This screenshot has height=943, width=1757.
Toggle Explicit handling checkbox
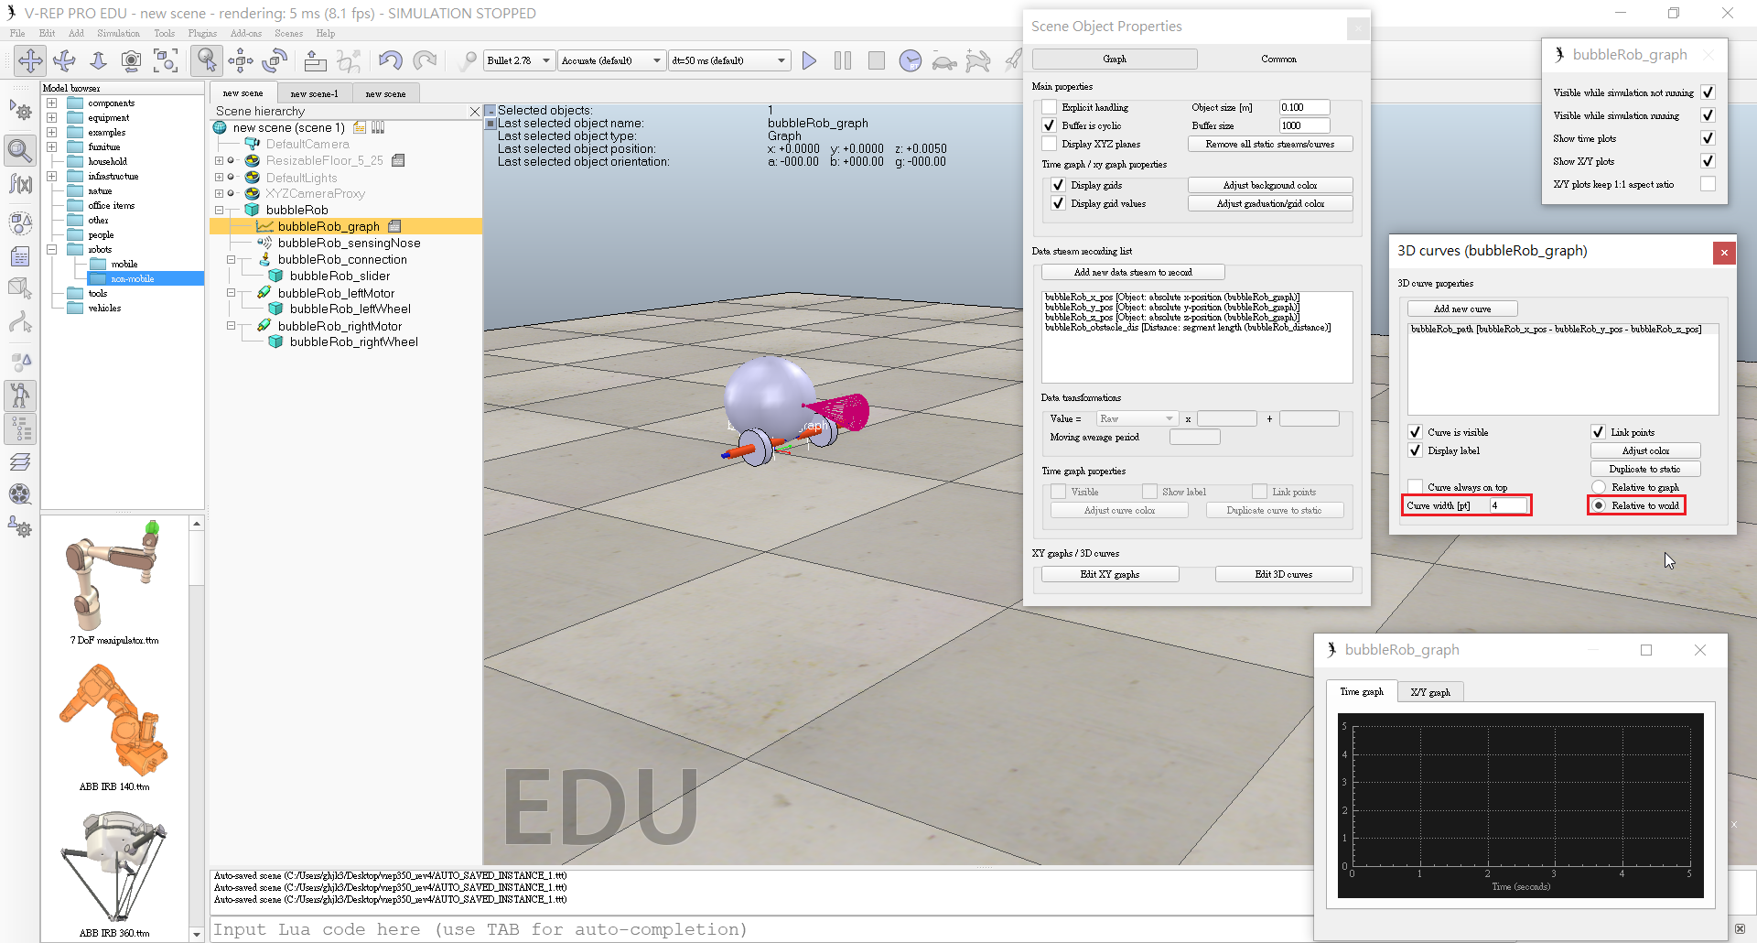[1049, 107]
